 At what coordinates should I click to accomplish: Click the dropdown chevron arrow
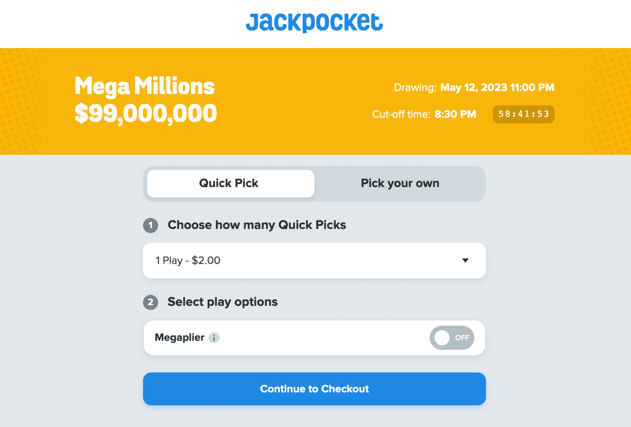(x=465, y=260)
